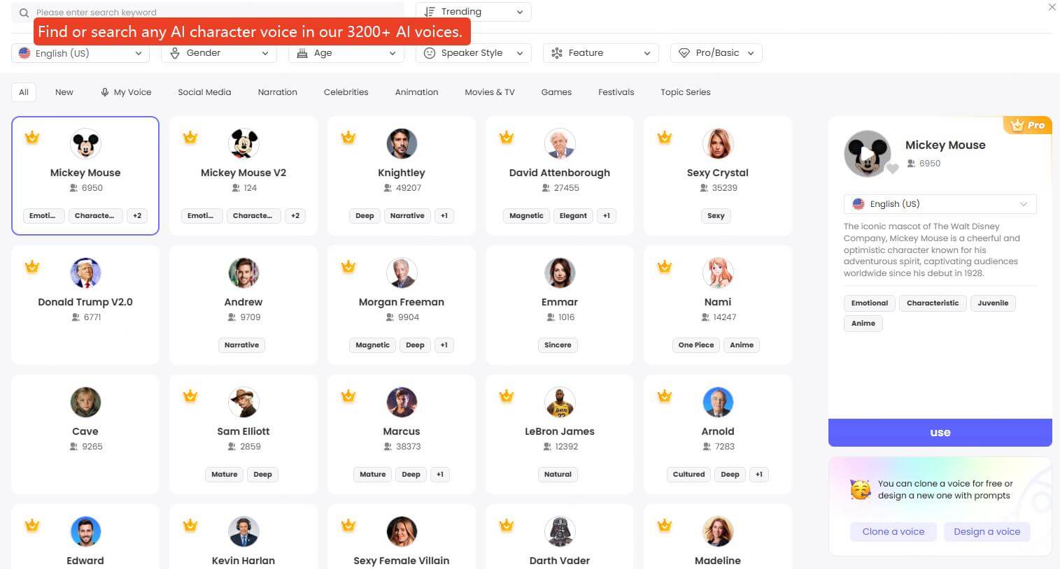Viewport: 1060px width, 569px height.
Task: Click the Clone a voice button
Action: (893, 532)
